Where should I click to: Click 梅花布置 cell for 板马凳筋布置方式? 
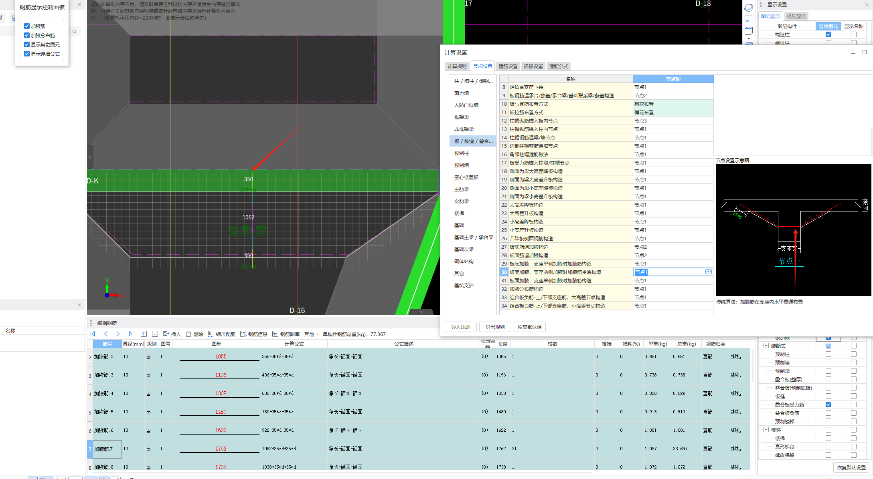click(x=673, y=104)
